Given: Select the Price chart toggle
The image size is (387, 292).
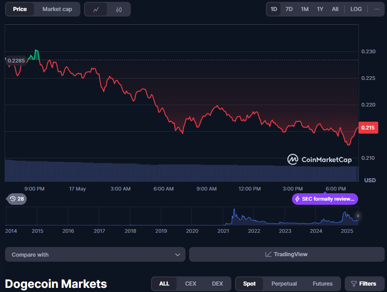Looking at the screenshot, I should click(x=20, y=9).
